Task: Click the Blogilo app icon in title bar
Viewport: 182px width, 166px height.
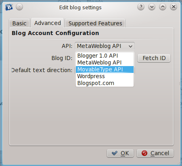Action: coord(9,7)
